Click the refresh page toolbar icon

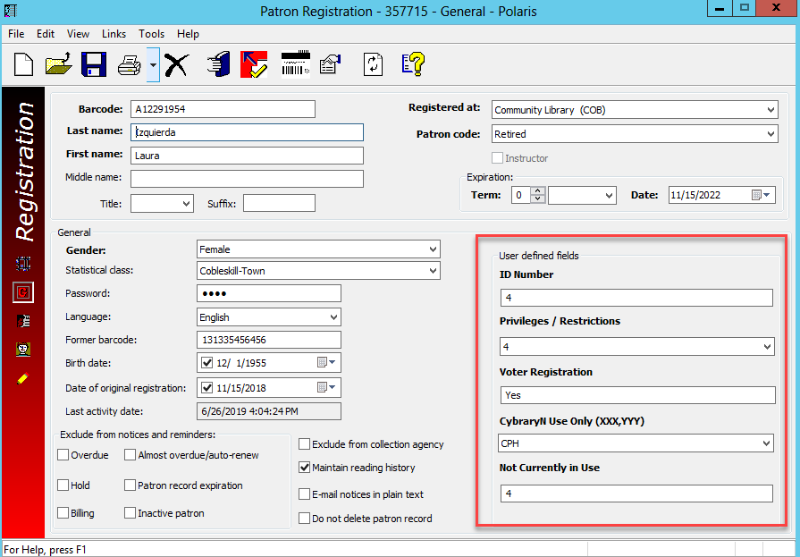(373, 64)
